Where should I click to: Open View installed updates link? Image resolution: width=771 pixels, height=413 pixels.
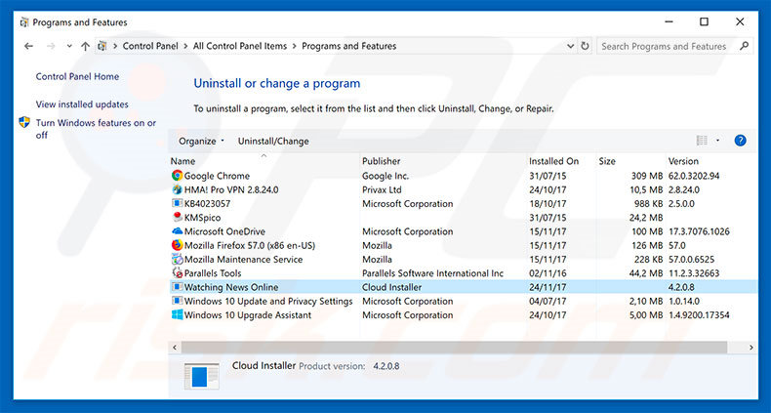[x=82, y=104]
